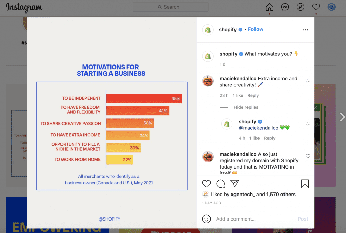View the 1,570 others who liked
This screenshot has width=346, height=233.
point(281,194)
